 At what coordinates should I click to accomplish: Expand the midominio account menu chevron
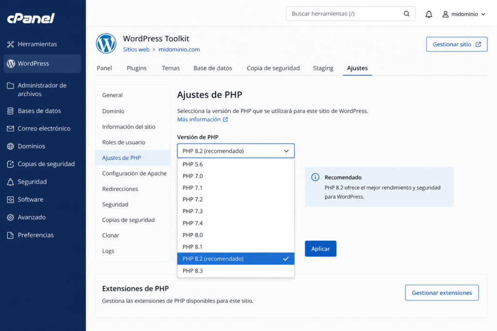coord(483,14)
